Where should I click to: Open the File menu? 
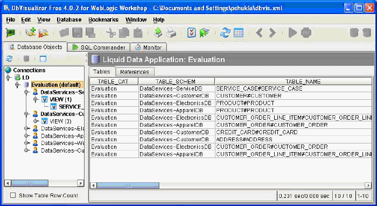[x=11, y=20]
